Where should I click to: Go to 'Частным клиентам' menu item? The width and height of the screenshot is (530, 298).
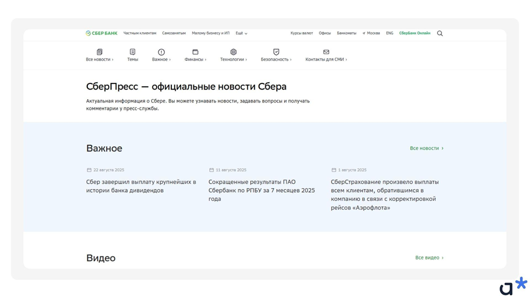point(140,33)
